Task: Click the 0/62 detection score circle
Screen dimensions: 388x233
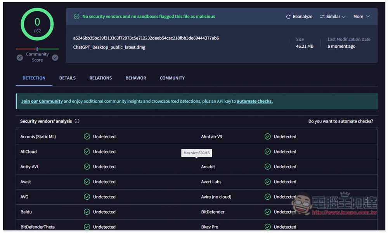Action: pos(37,24)
